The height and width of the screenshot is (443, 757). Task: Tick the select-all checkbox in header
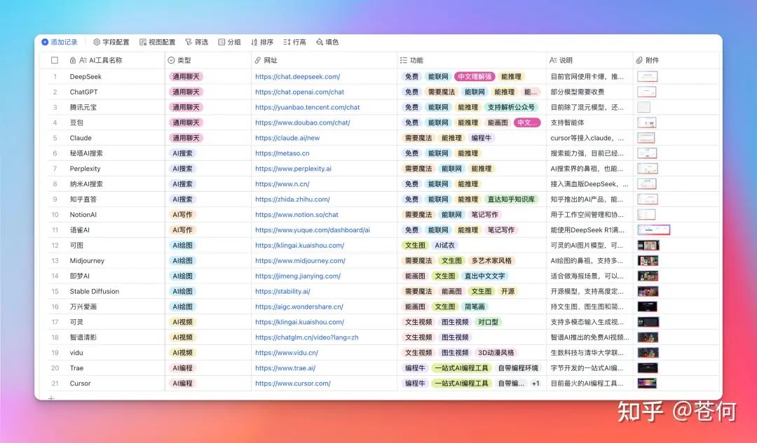pos(55,60)
